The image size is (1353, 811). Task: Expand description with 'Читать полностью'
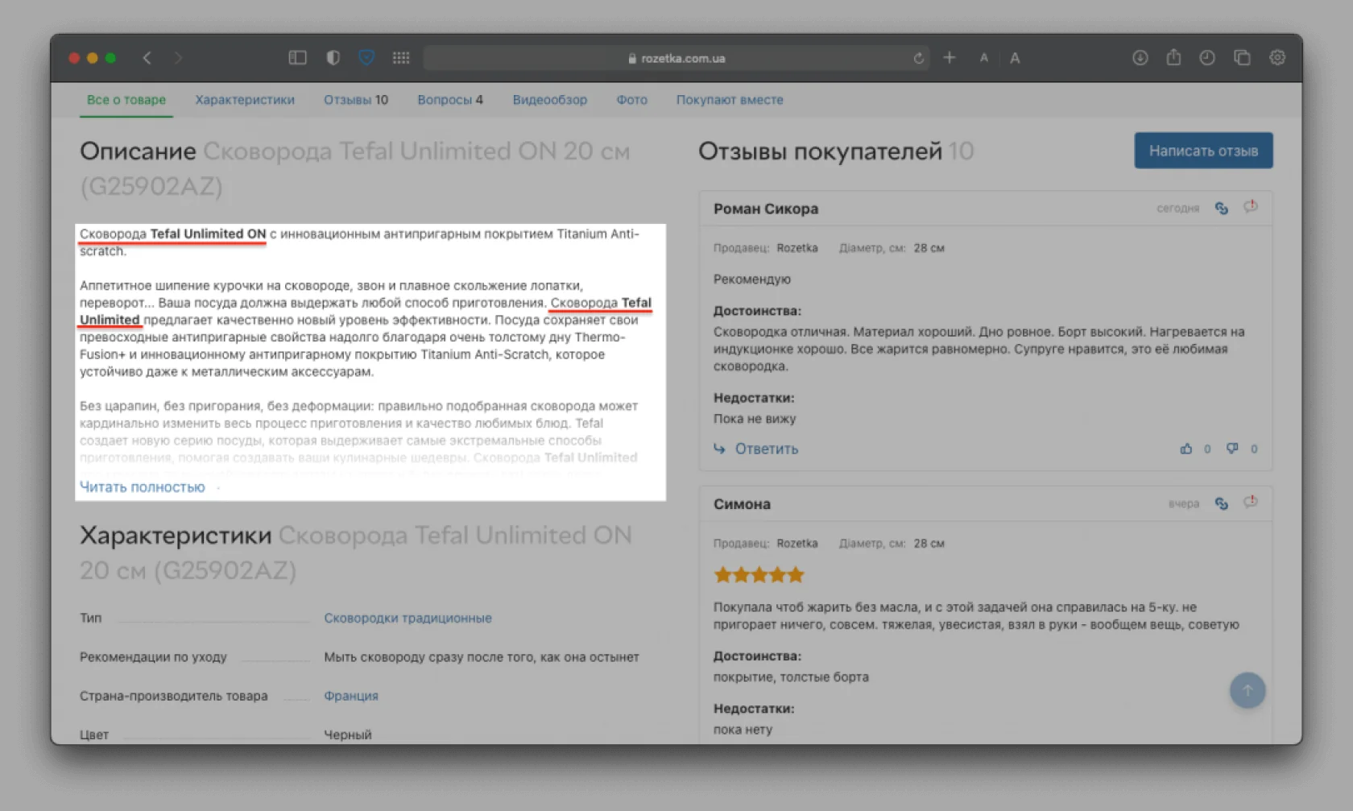click(143, 487)
